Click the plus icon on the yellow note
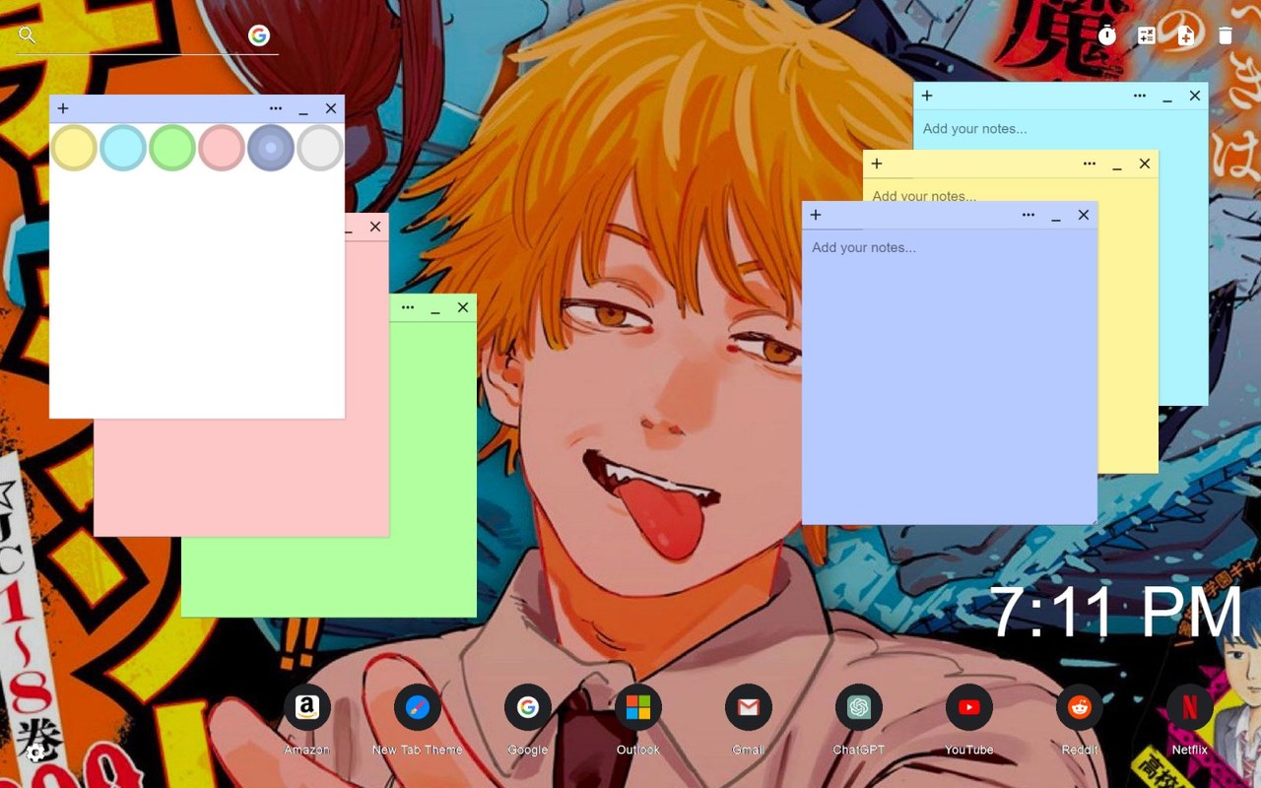The image size is (1261, 788). coord(877,164)
